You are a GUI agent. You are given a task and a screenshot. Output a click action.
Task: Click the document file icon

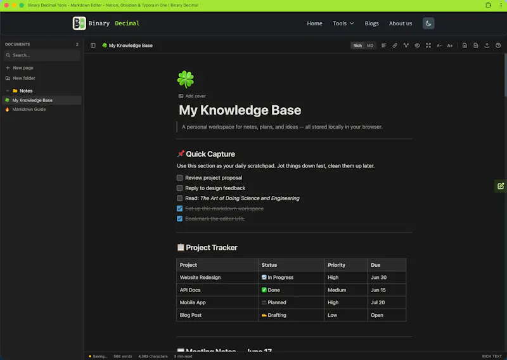(465, 46)
